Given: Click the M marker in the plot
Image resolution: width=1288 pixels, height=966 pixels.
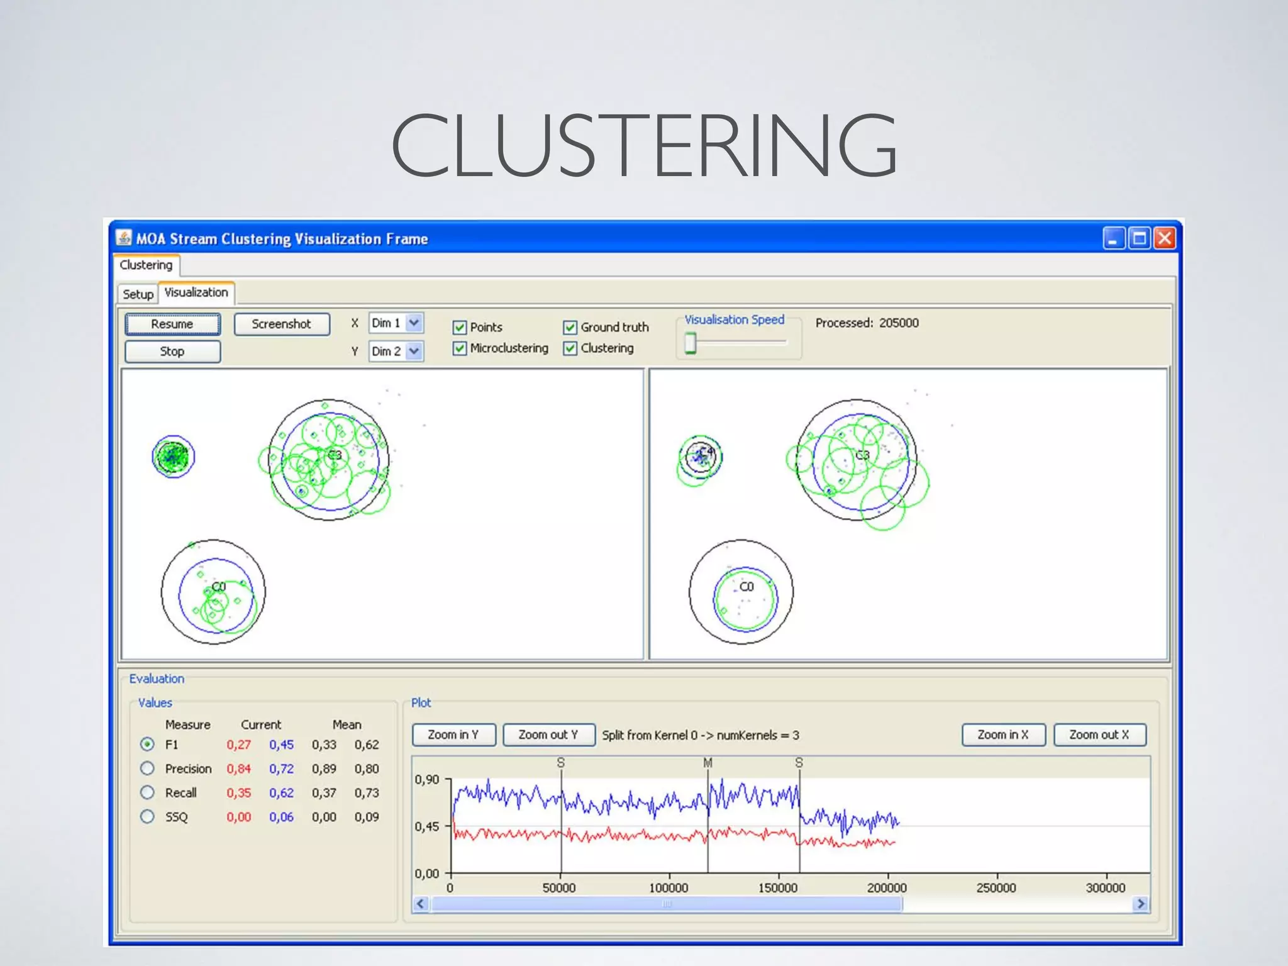Looking at the screenshot, I should point(708,763).
